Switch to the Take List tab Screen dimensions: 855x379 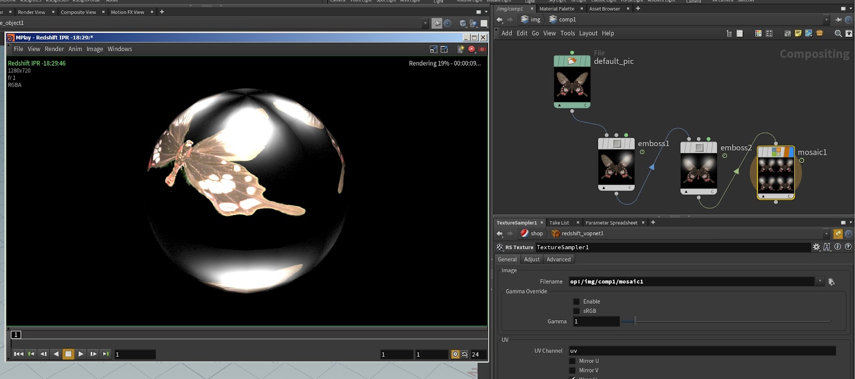[559, 223]
